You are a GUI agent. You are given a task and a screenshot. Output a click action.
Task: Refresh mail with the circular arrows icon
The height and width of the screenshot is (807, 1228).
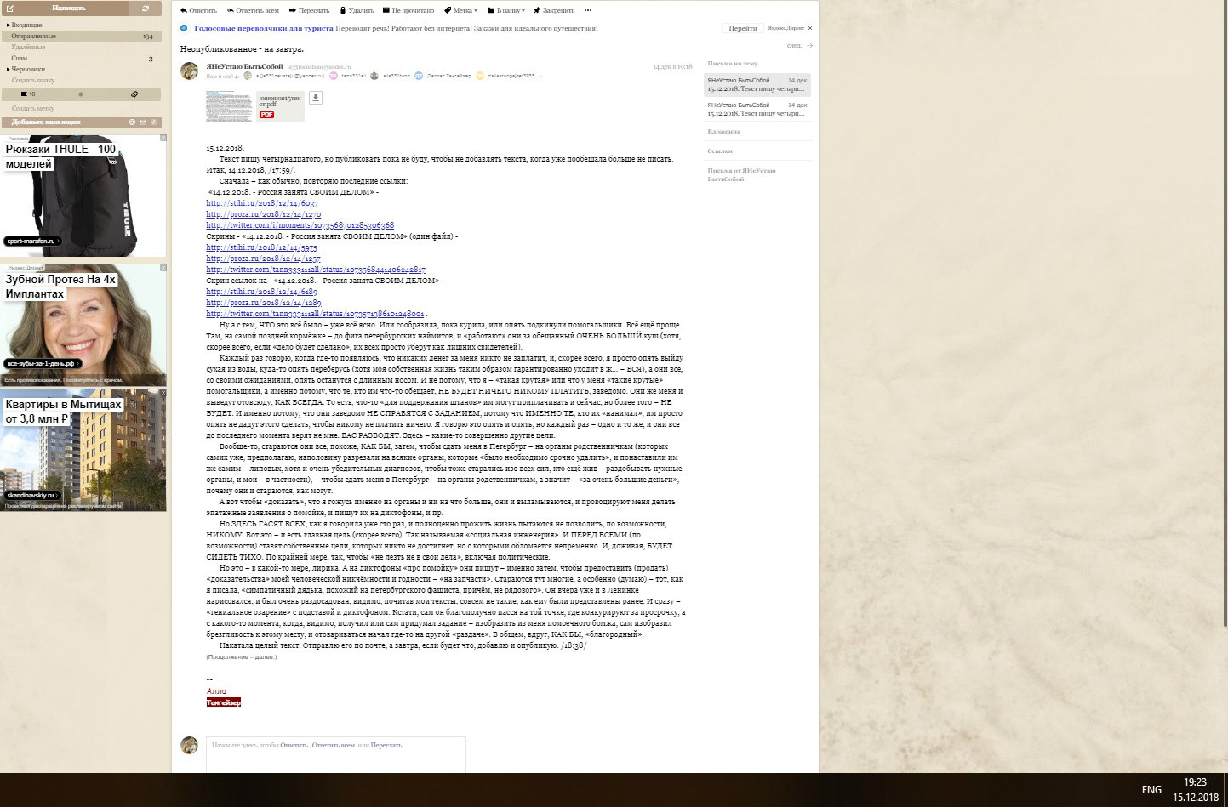tap(146, 9)
